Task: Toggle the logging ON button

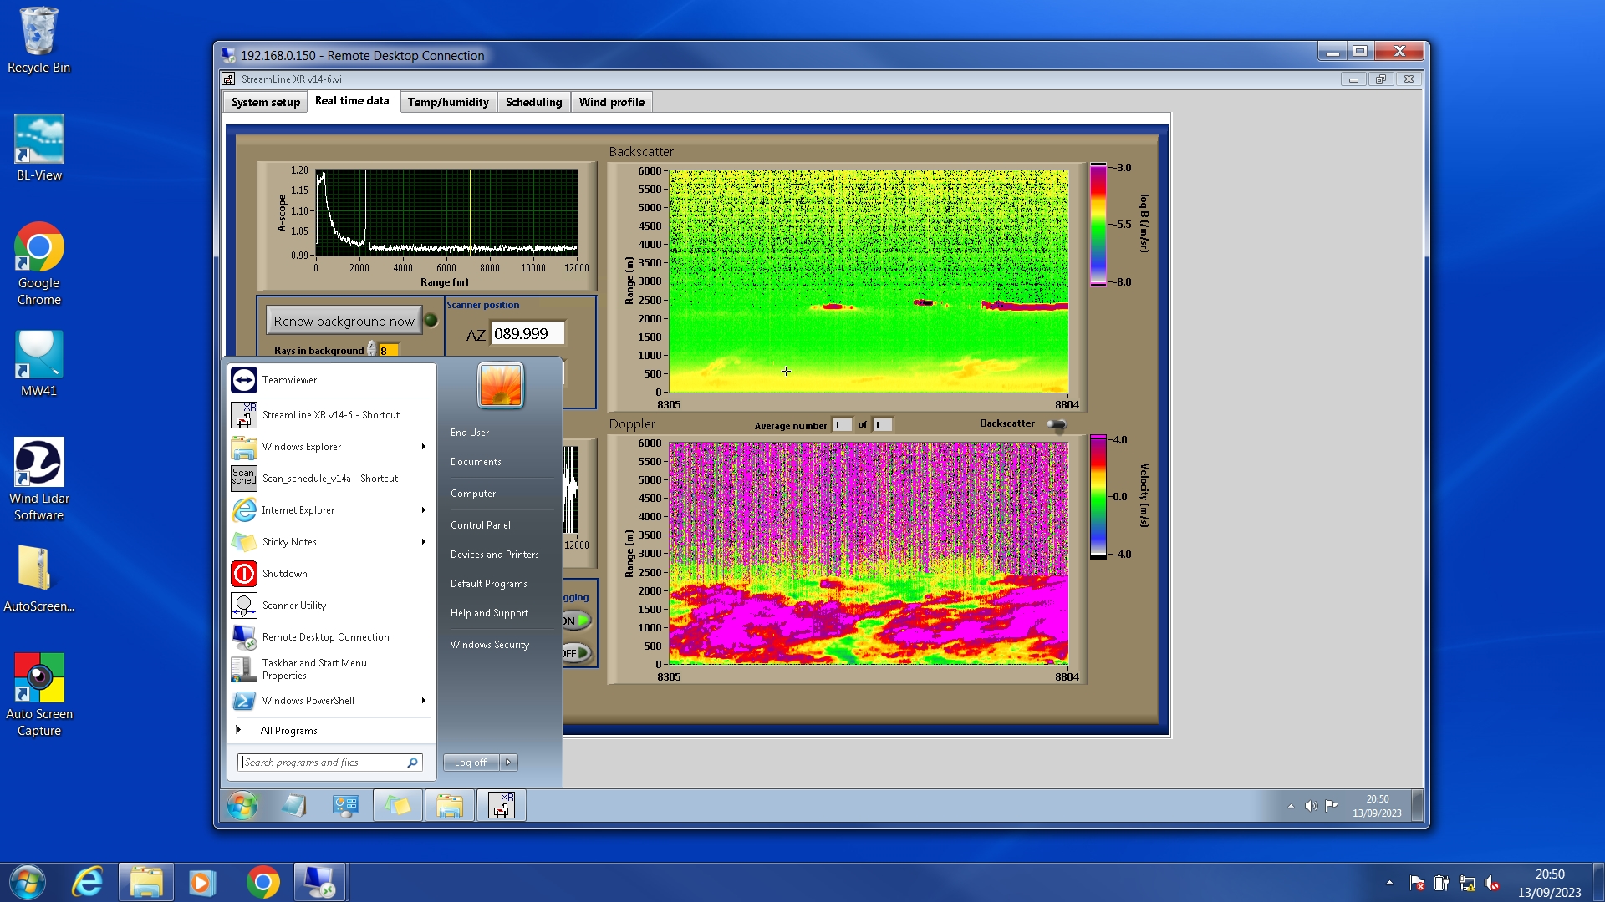Action: 577,621
